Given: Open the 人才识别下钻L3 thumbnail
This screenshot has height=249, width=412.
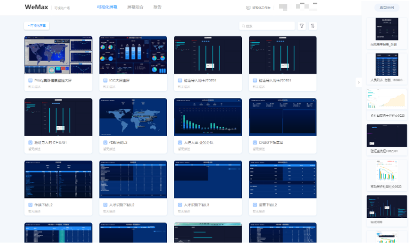Looking at the screenshot, I should point(208,179).
